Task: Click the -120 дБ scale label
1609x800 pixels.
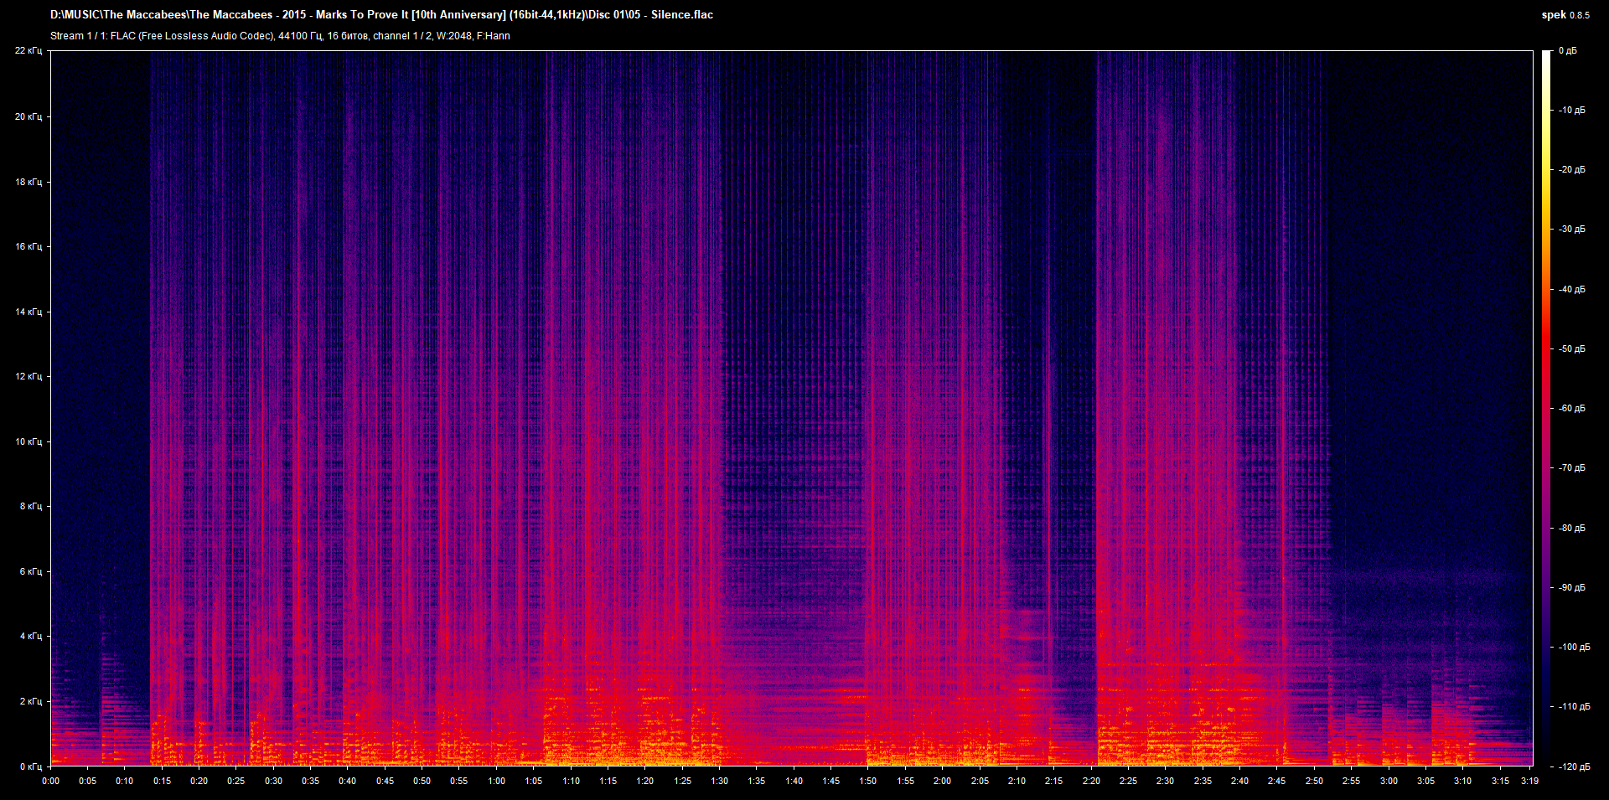Action: pos(1573,766)
